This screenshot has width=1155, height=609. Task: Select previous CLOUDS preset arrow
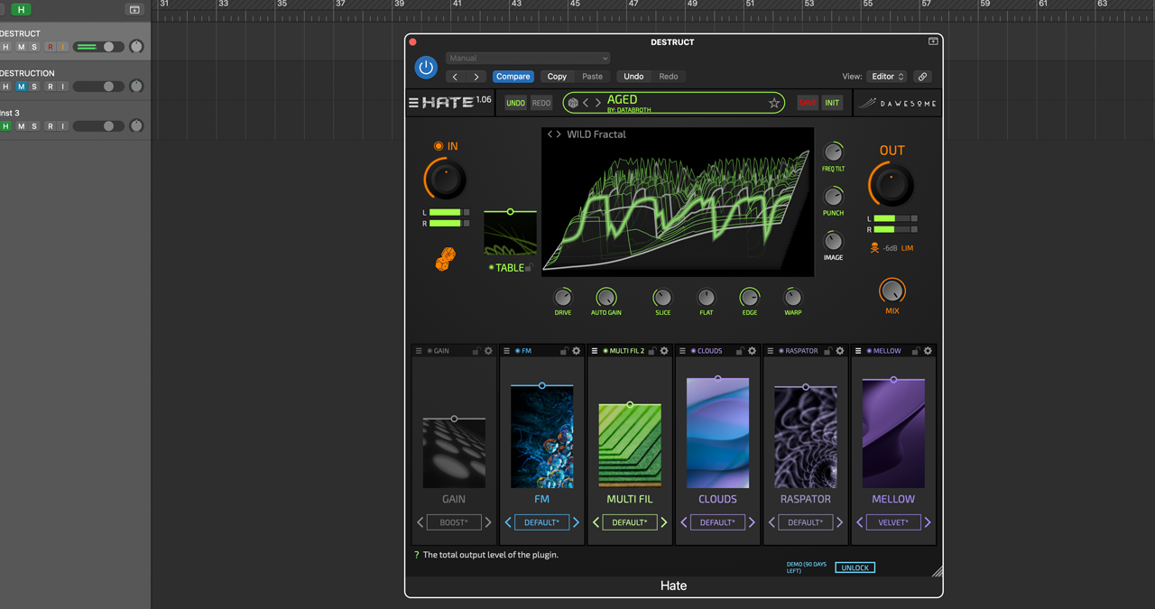click(x=684, y=522)
